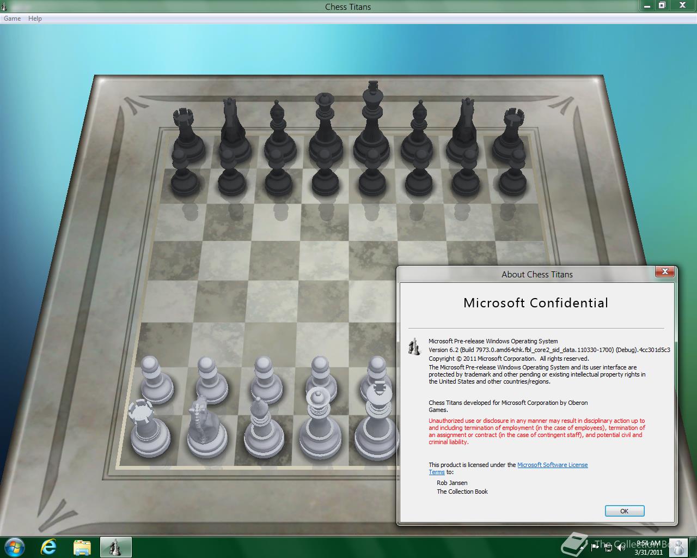
Task: Select the black king piece
Action: click(x=372, y=123)
